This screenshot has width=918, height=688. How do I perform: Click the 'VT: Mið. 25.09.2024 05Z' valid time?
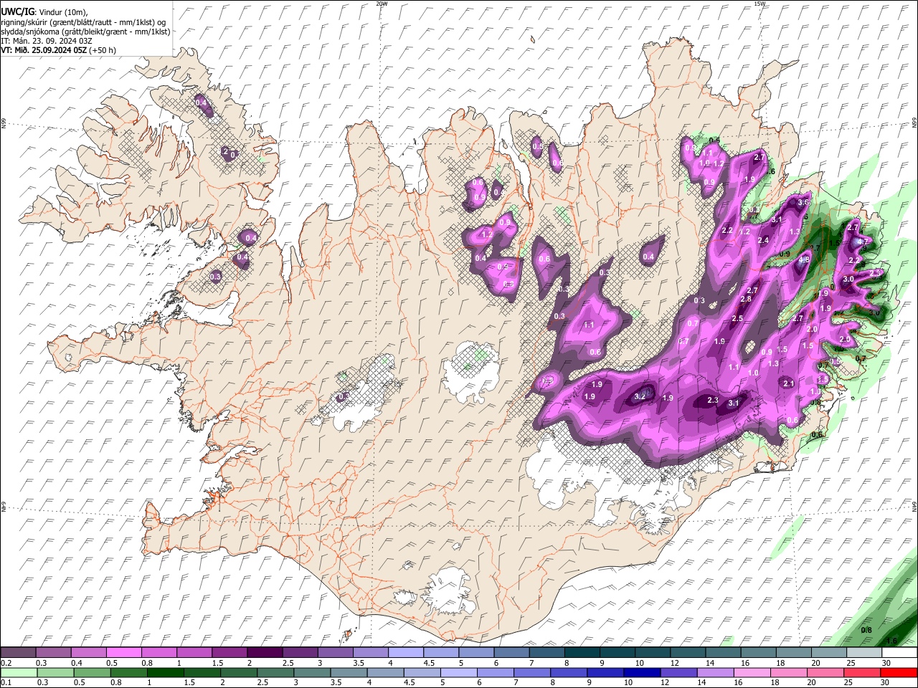[44, 50]
